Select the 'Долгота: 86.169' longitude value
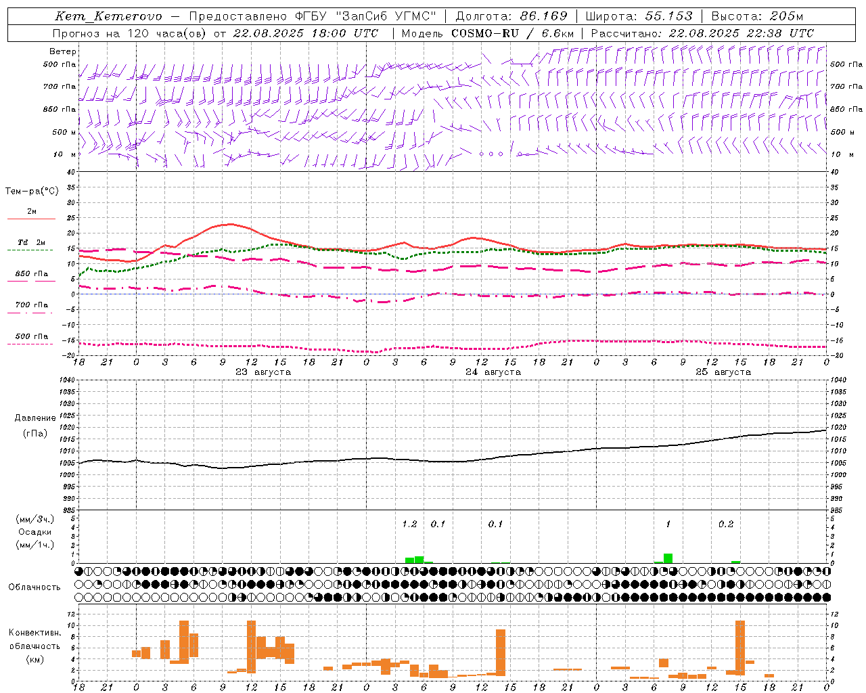 (511, 16)
